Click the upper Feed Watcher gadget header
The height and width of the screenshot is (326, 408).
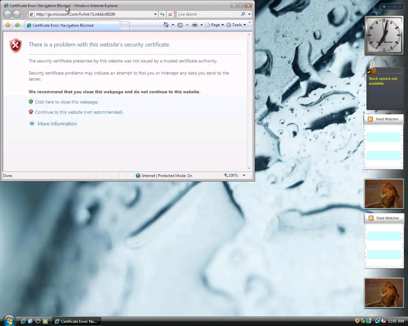384,119
